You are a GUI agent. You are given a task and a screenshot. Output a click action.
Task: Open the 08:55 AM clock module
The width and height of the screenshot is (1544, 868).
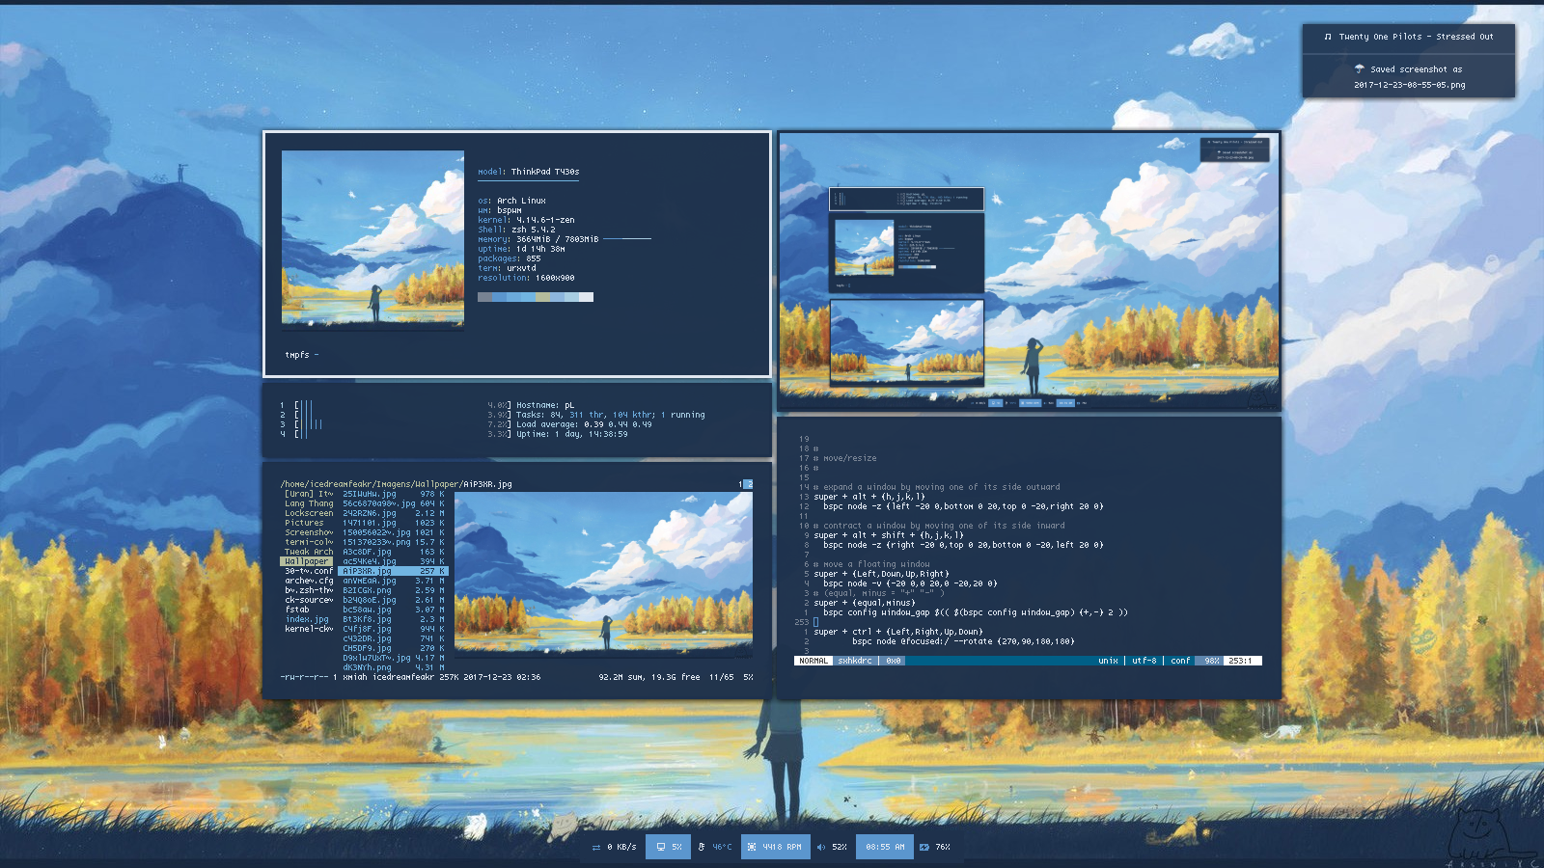click(x=885, y=847)
